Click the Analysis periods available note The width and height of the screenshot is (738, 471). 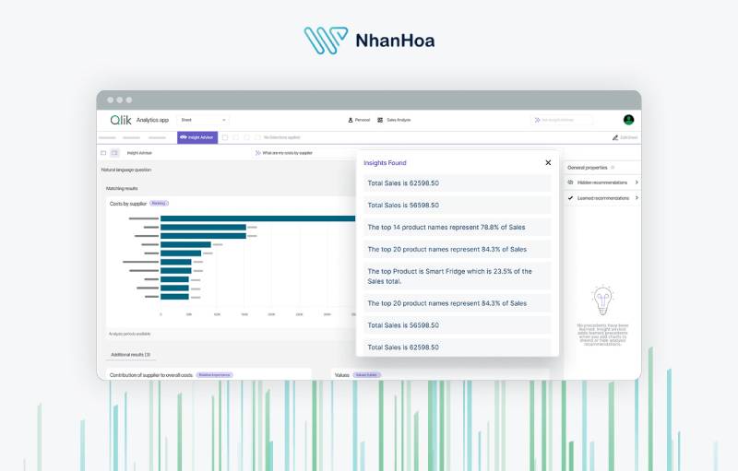click(129, 335)
